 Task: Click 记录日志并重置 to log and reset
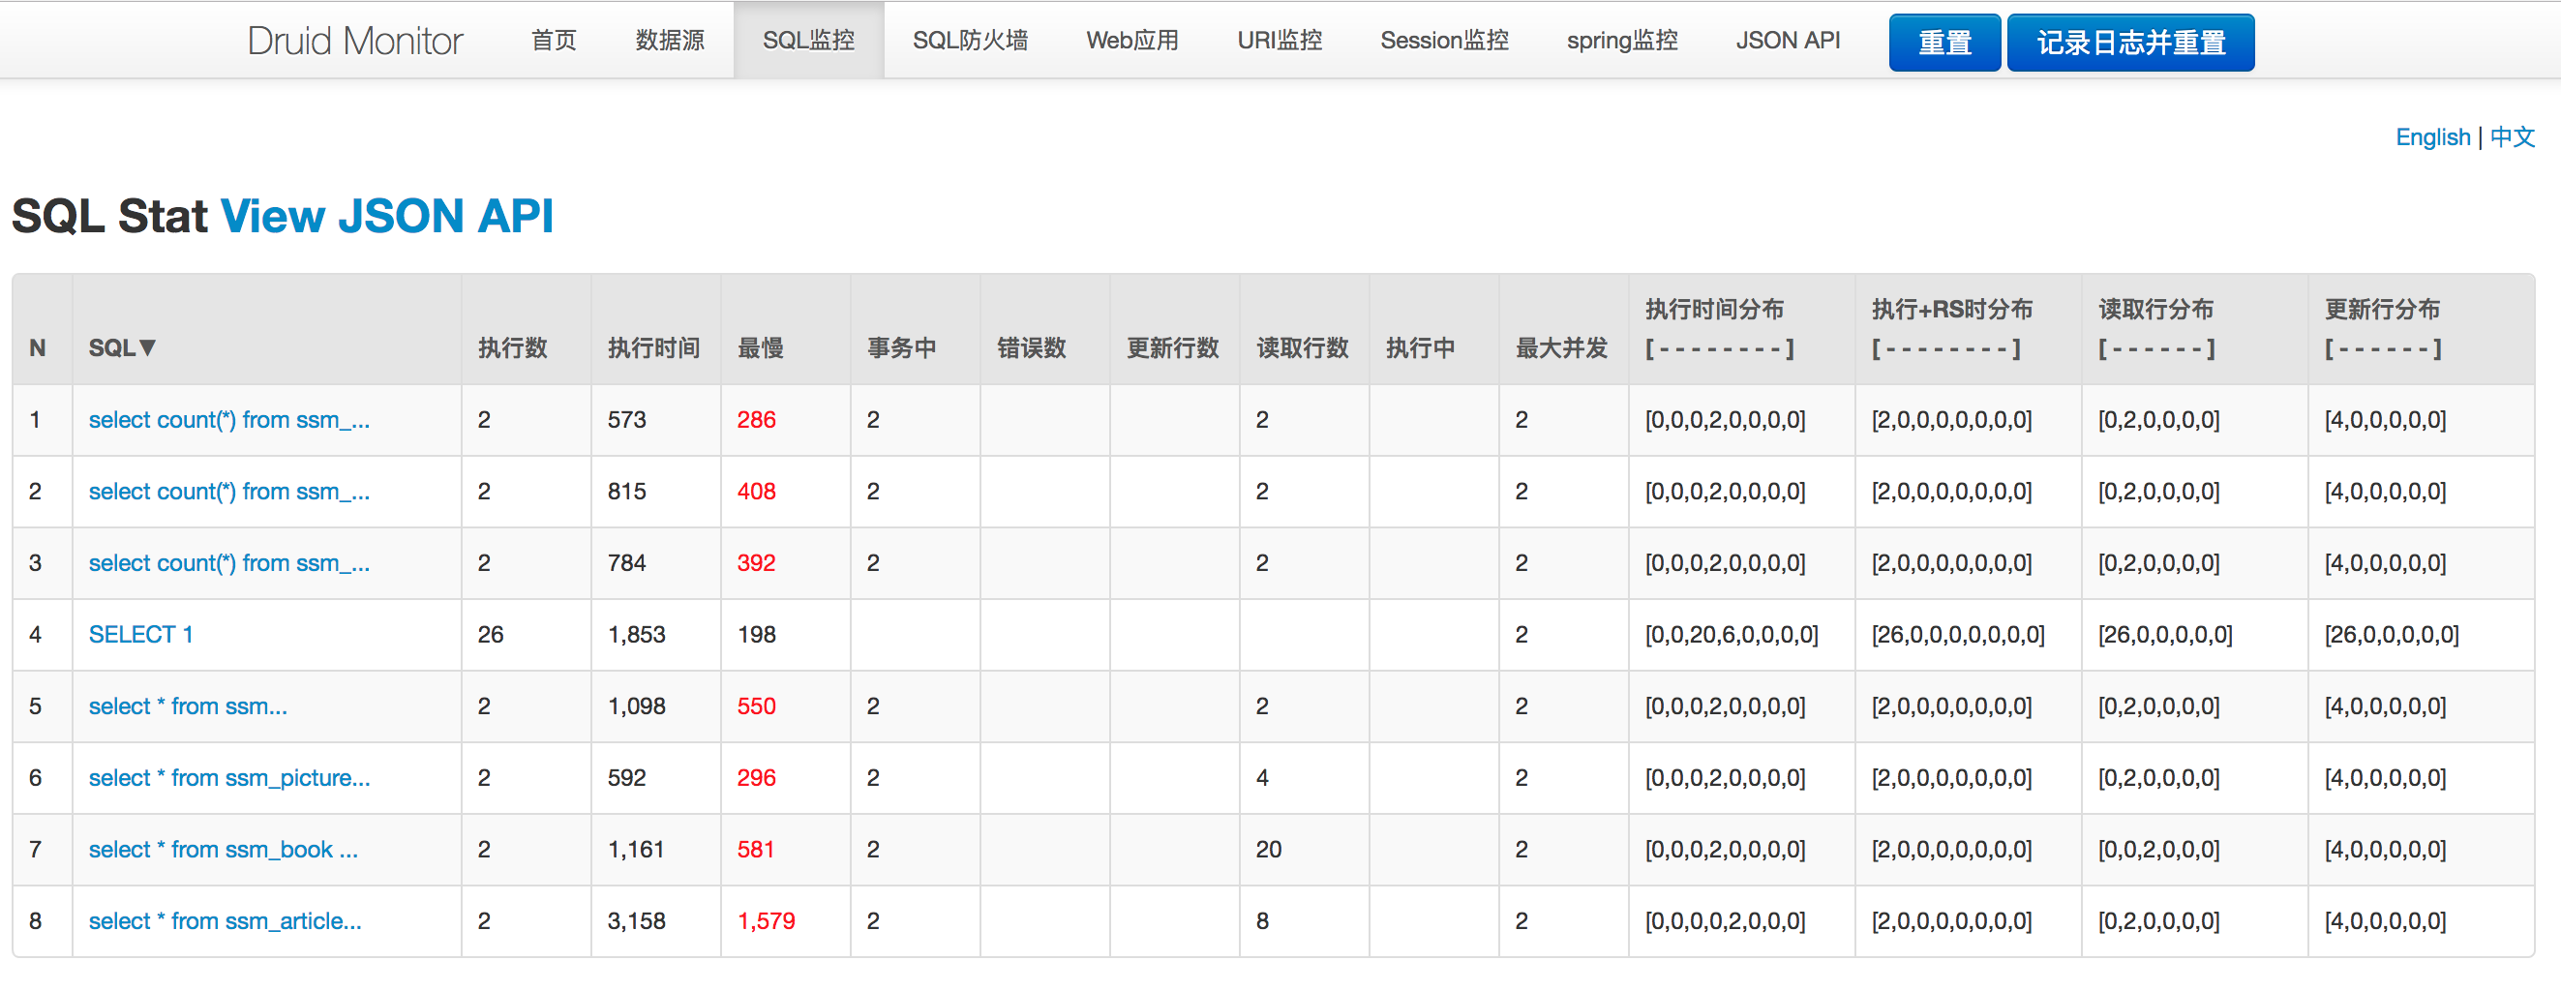pos(2130,42)
